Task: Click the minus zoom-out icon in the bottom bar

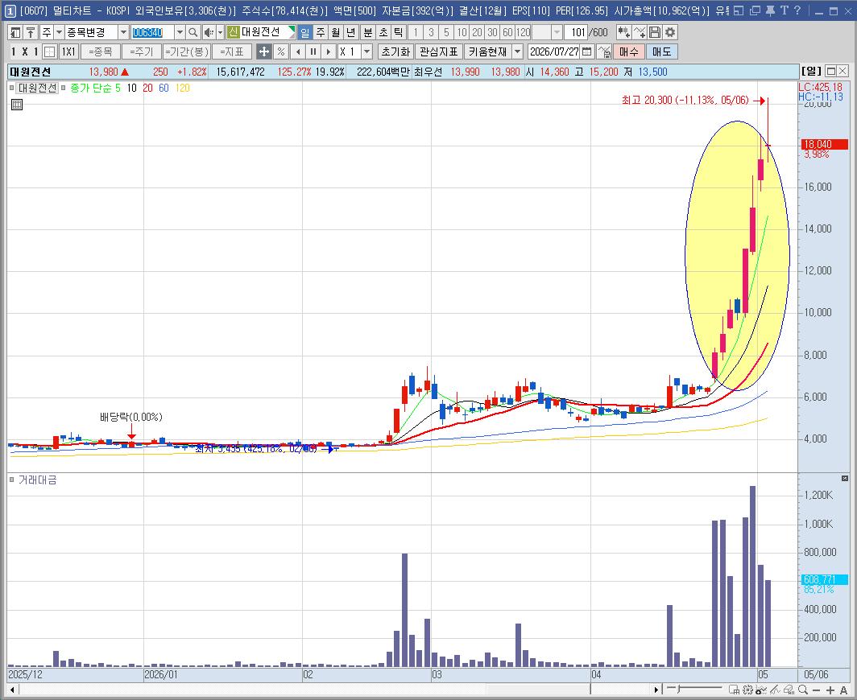Action: pos(816,690)
